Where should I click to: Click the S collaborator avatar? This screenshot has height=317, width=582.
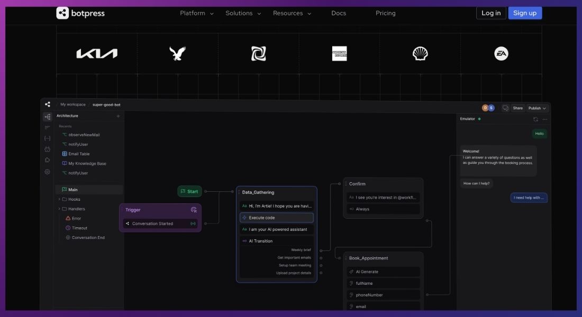click(x=491, y=108)
